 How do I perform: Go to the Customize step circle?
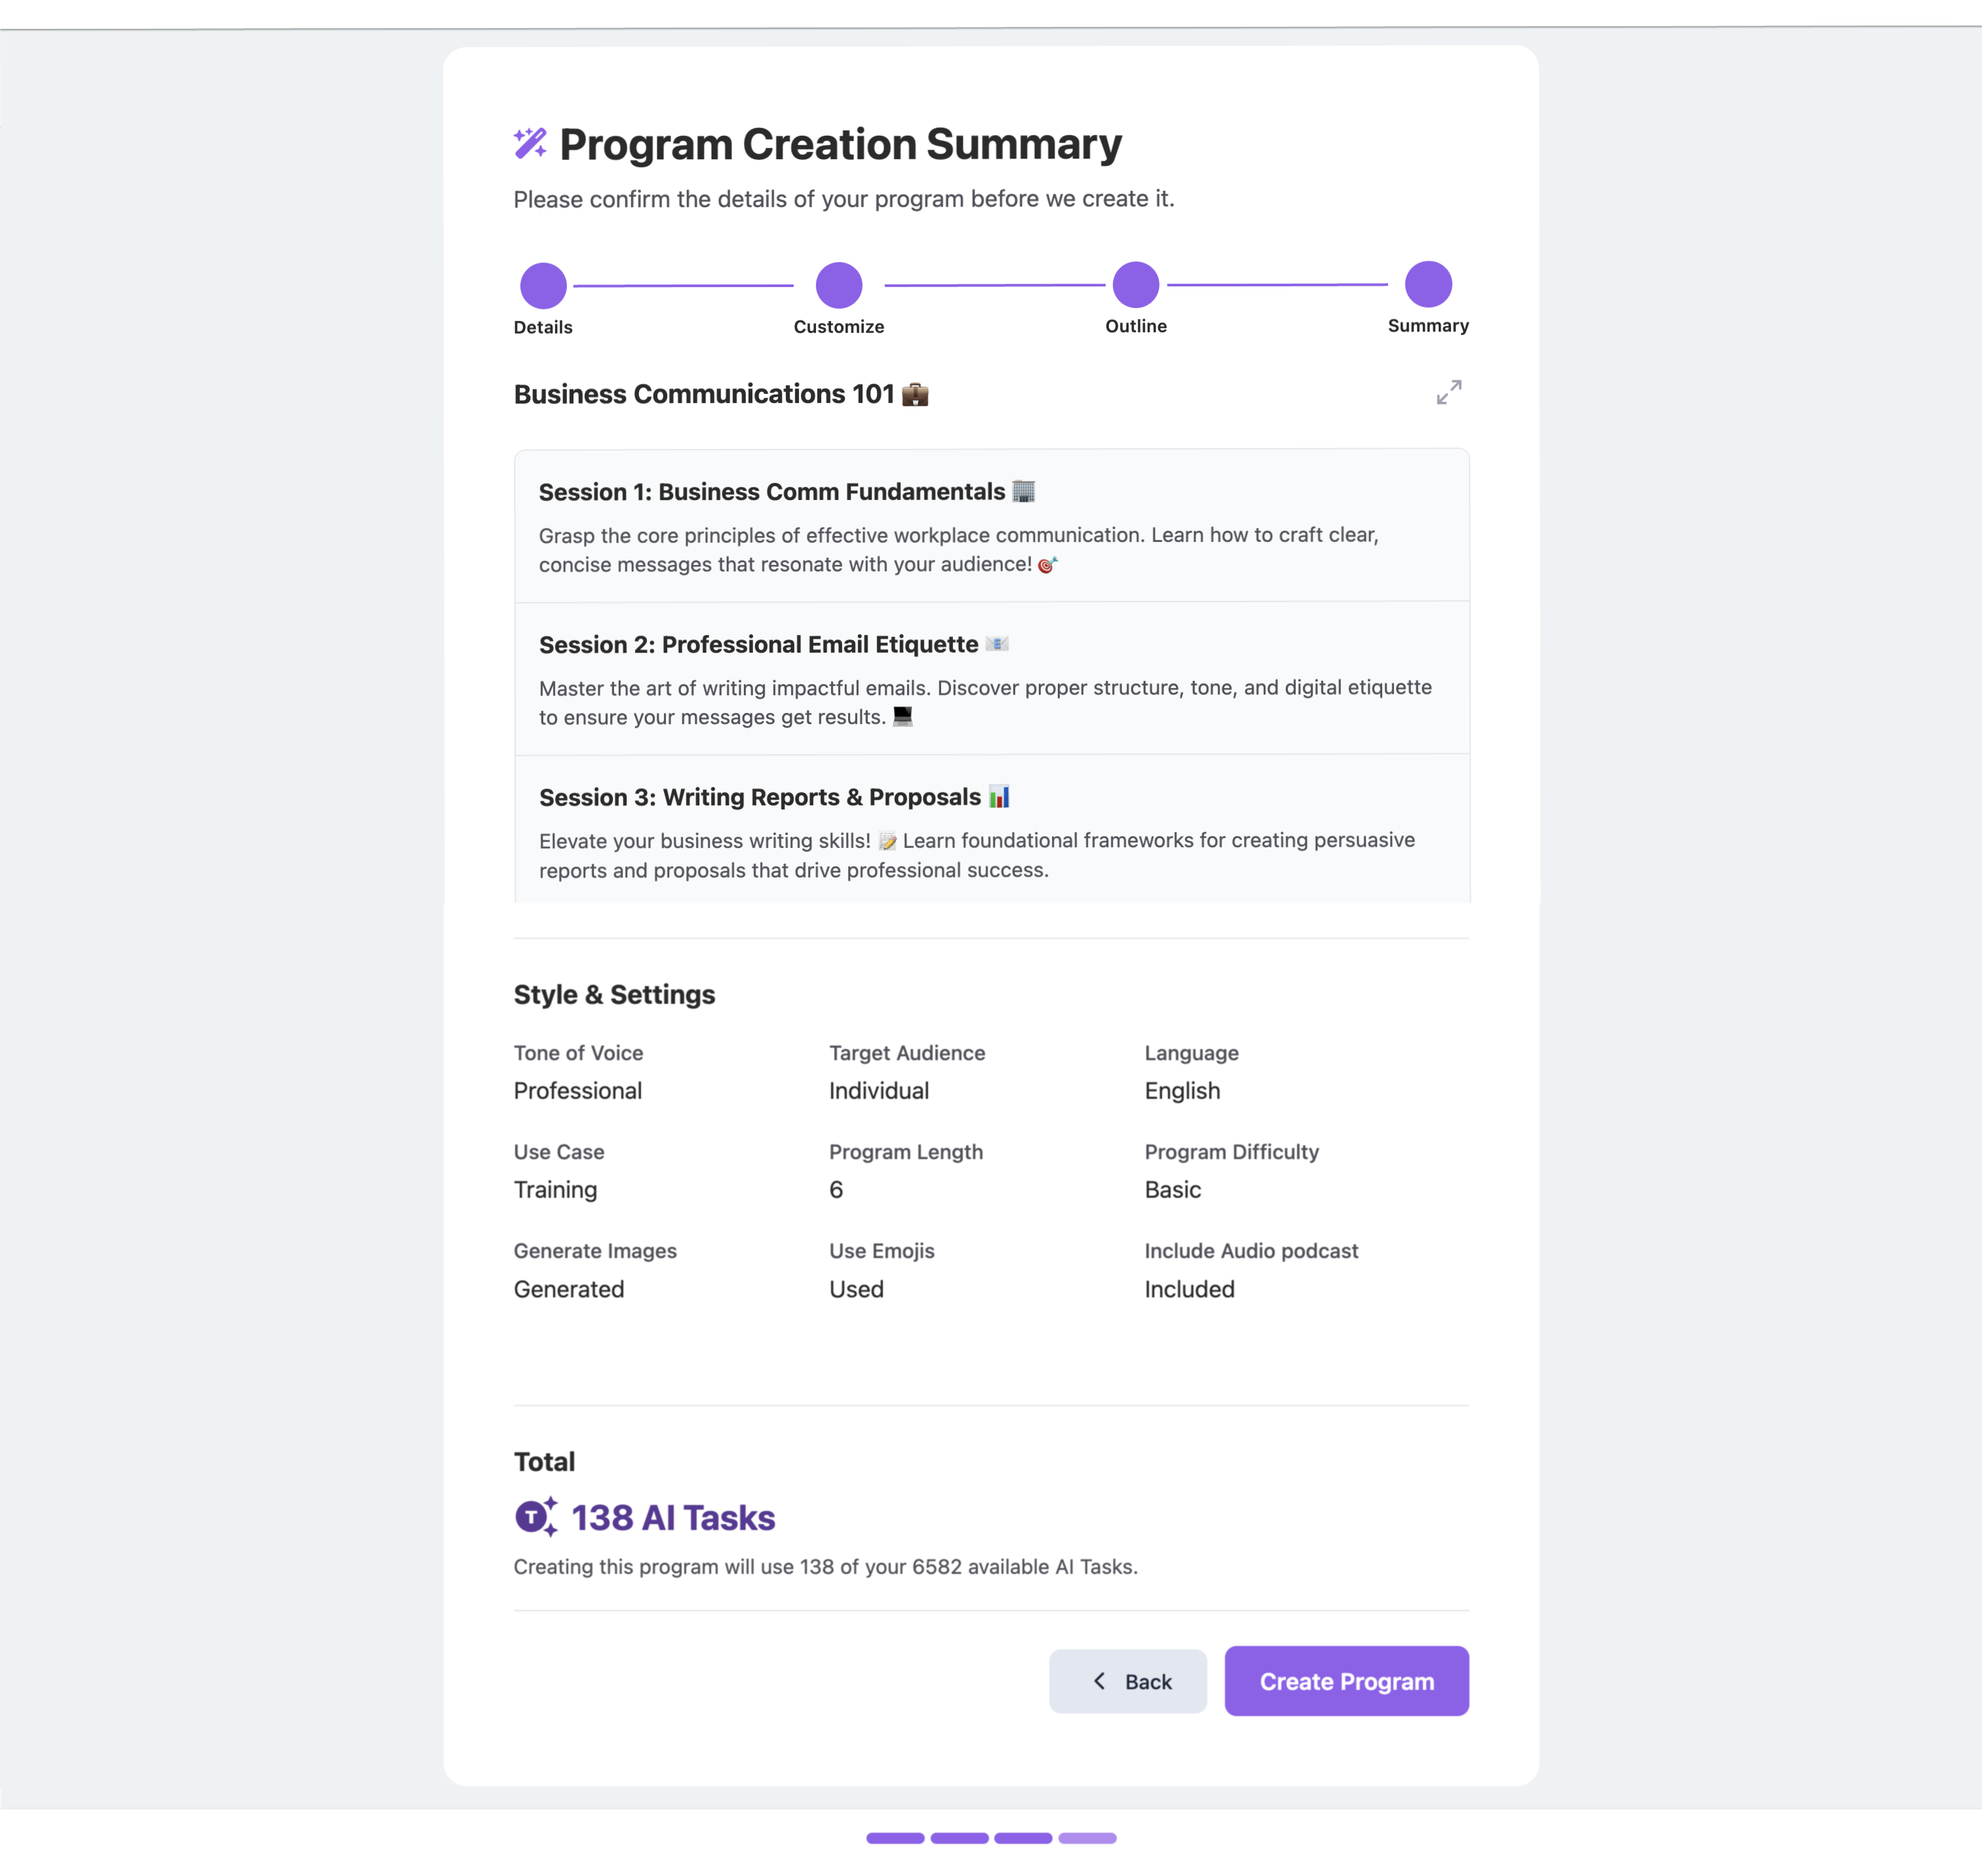click(839, 285)
